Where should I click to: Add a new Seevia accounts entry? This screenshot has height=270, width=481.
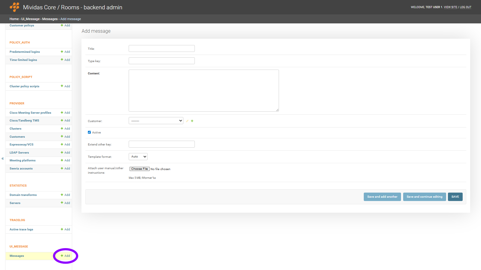pyautogui.click(x=66, y=169)
